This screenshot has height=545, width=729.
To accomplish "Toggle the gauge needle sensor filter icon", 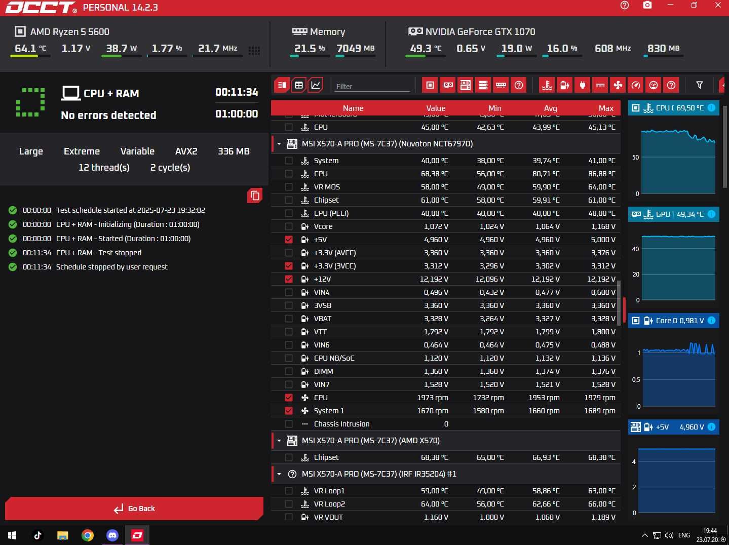I will tap(636, 85).
